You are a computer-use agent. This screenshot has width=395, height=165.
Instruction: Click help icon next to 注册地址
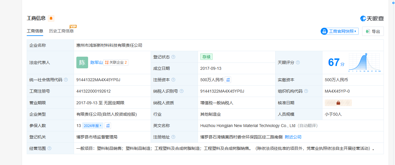pos(173,137)
